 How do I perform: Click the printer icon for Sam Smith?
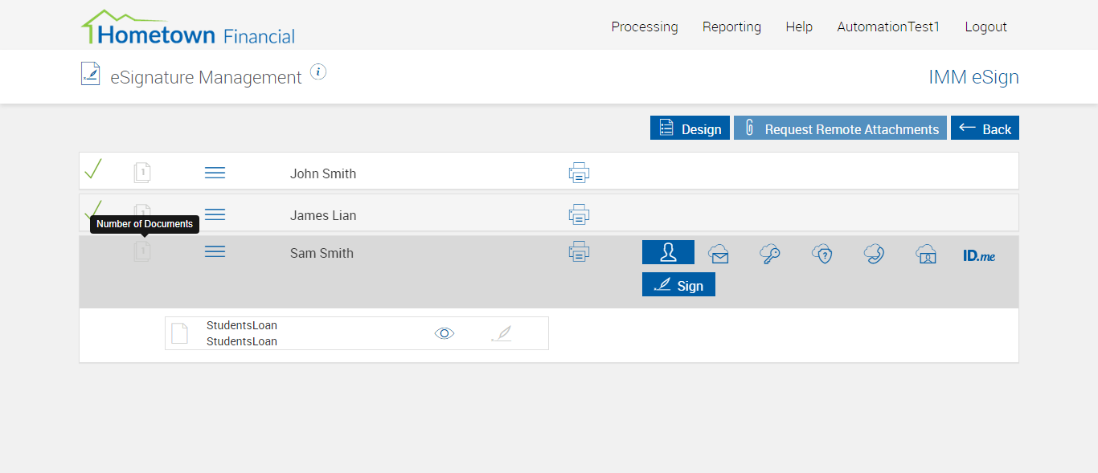579,251
